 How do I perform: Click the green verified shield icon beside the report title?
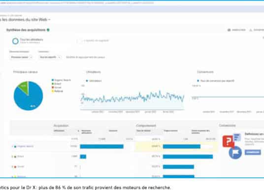coord(48,30)
